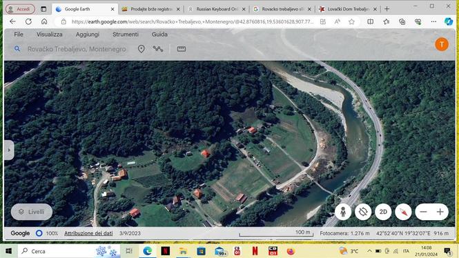Click the Fotocamera 1.276 m text
The image size is (459, 258).
click(344, 233)
